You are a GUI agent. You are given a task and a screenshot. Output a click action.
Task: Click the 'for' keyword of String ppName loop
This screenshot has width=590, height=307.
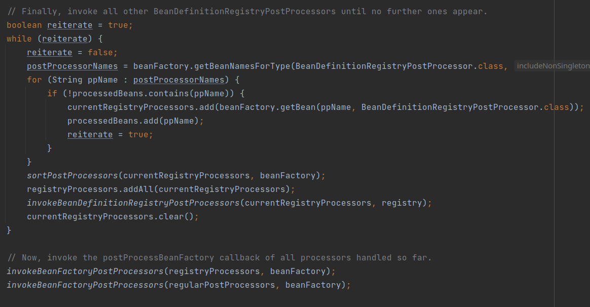pos(34,80)
